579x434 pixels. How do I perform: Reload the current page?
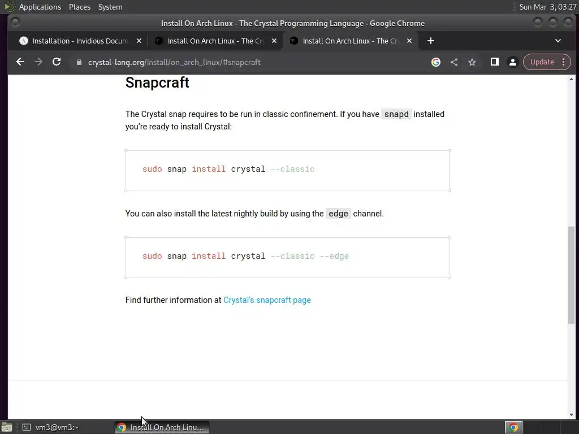57,62
